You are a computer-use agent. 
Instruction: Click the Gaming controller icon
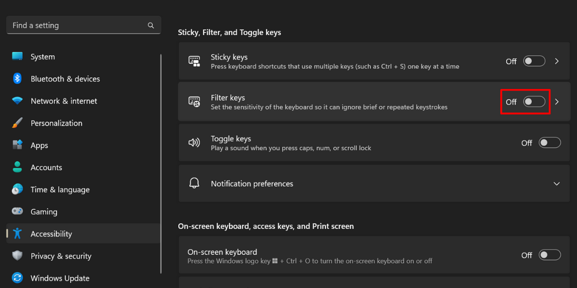click(x=16, y=211)
